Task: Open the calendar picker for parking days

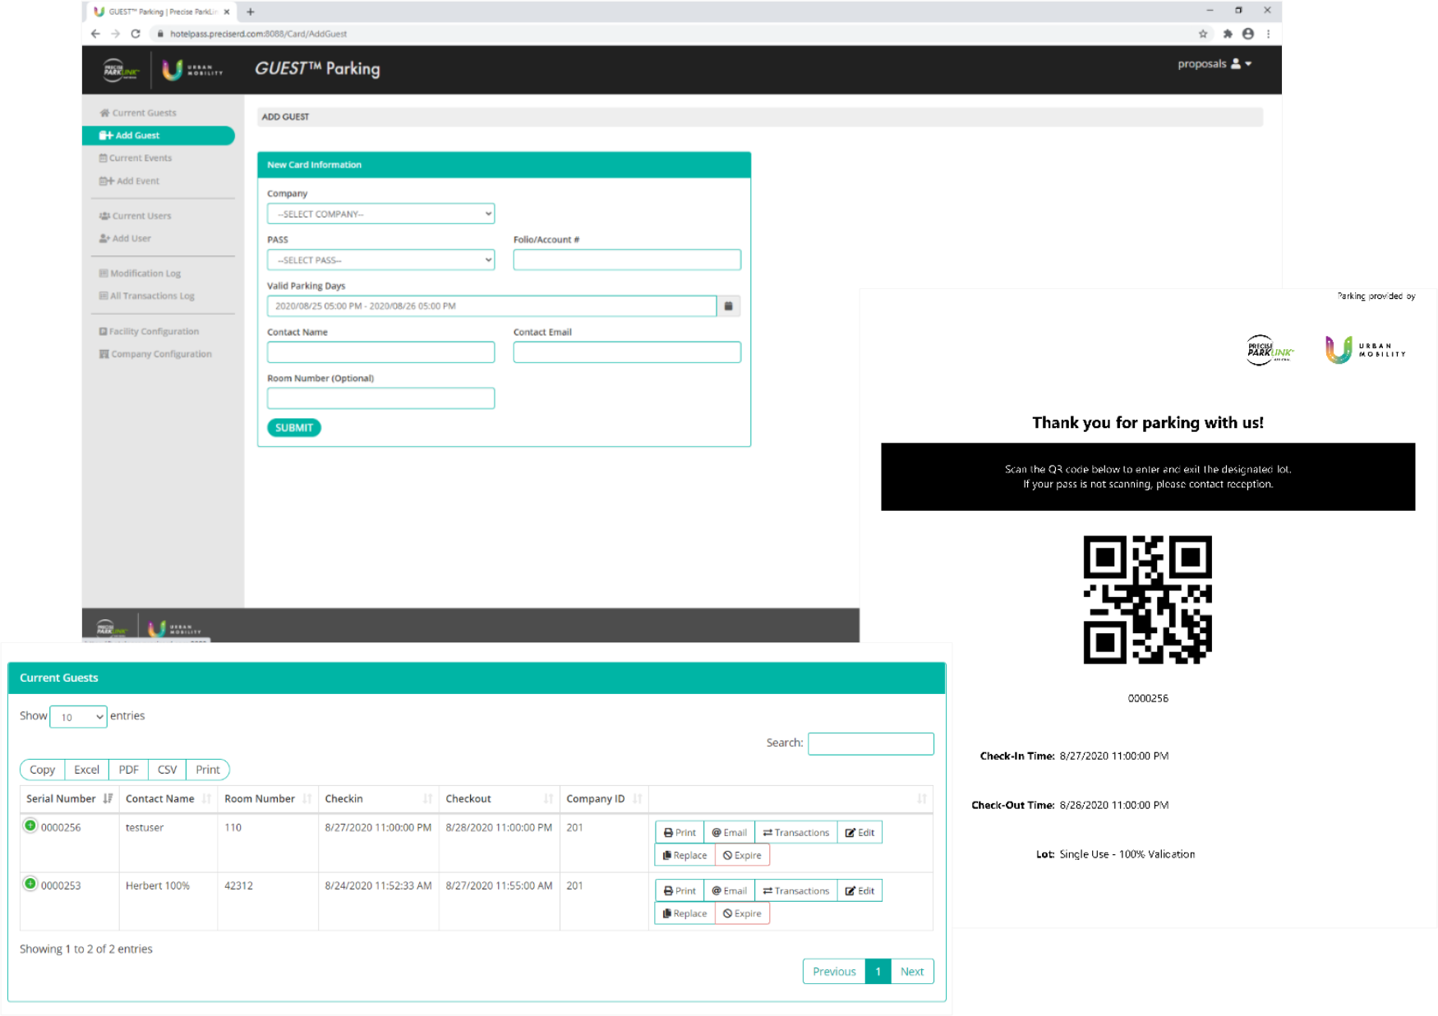Action: click(x=728, y=306)
